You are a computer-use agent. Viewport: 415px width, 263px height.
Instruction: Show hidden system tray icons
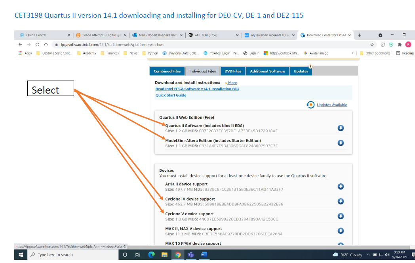(368, 255)
